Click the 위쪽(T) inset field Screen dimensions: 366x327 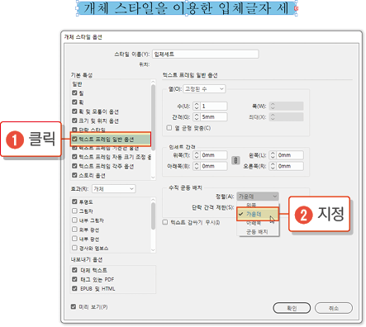pos(214,155)
